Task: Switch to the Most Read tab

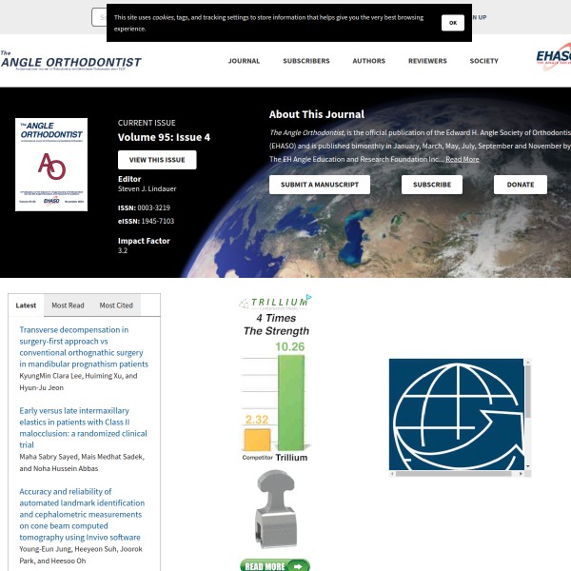Action: [x=68, y=305]
